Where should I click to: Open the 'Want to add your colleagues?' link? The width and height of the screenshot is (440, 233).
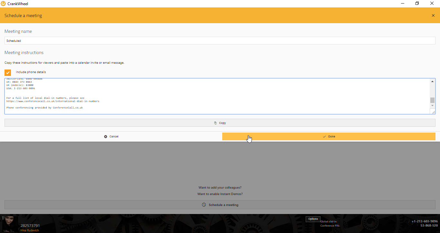(x=220, y=188)
